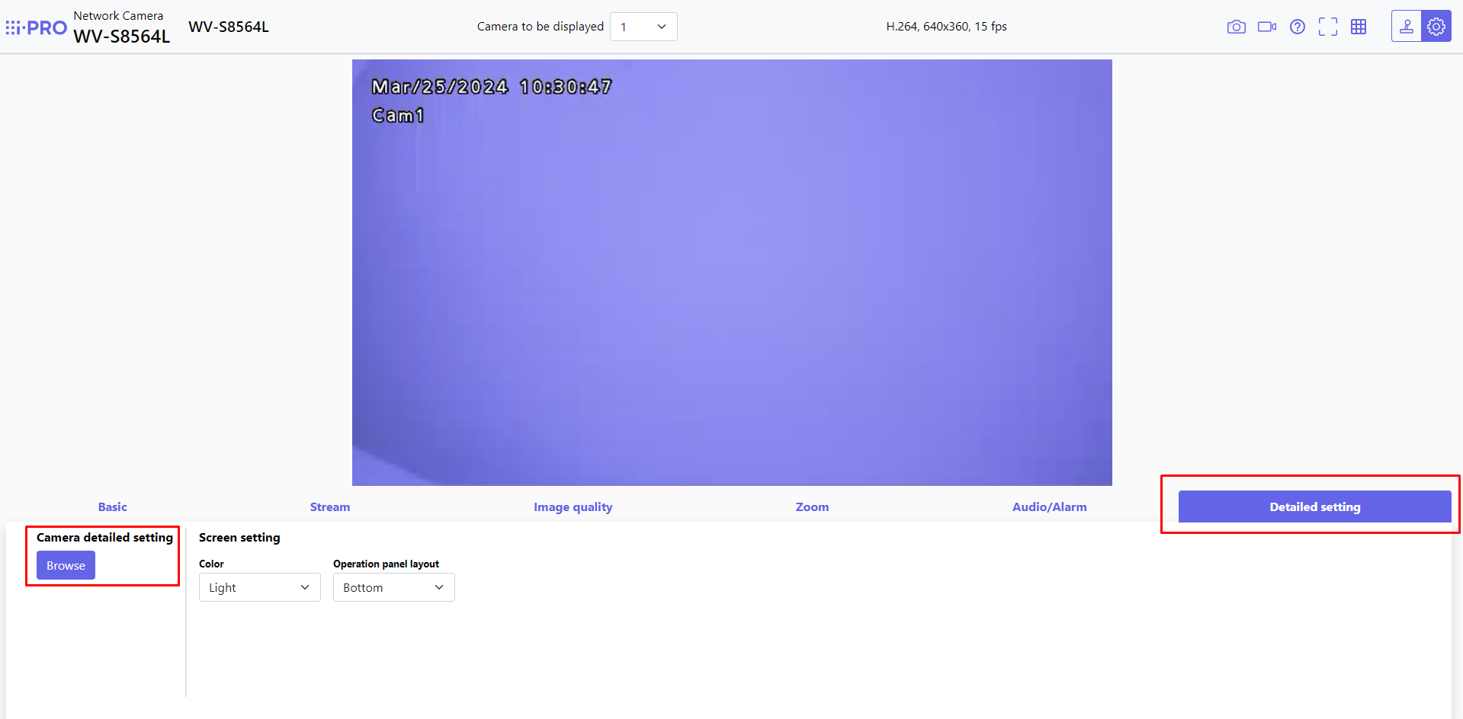Take a snapshot with the camera icon

point(1236,26)
